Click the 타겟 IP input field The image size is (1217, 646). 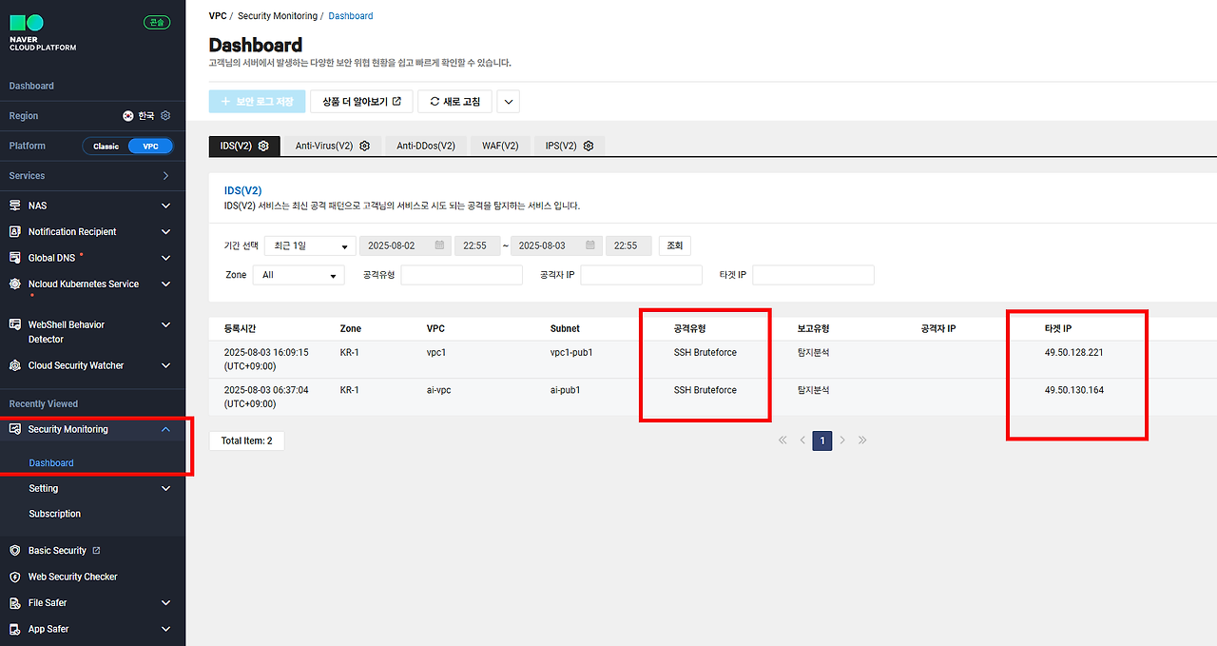pos(813,275)
